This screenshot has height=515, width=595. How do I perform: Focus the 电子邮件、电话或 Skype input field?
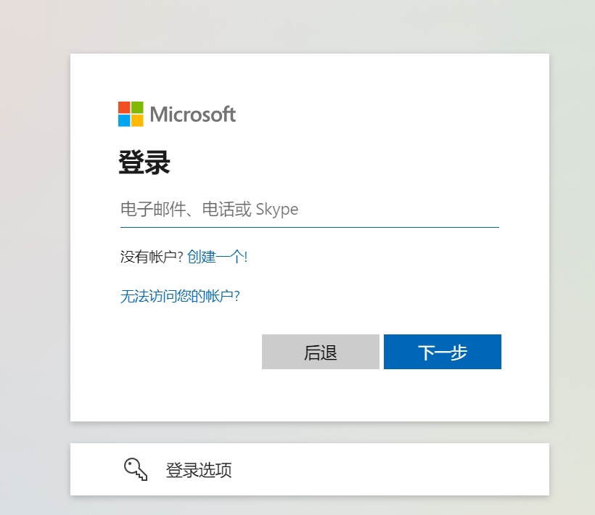(310, 210)
